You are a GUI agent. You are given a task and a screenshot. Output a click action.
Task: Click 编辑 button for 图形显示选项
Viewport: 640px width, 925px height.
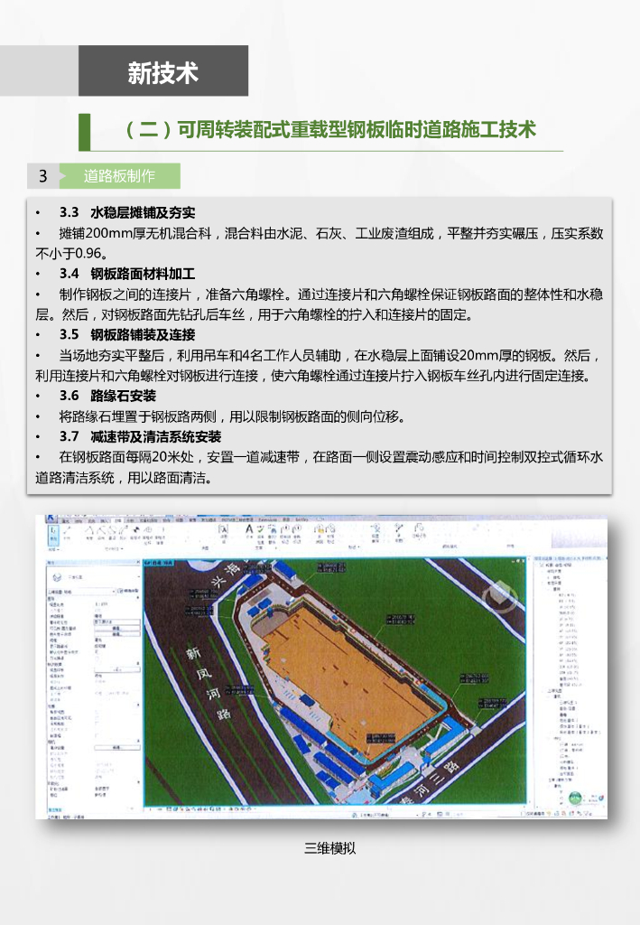(x=117, y=633)
